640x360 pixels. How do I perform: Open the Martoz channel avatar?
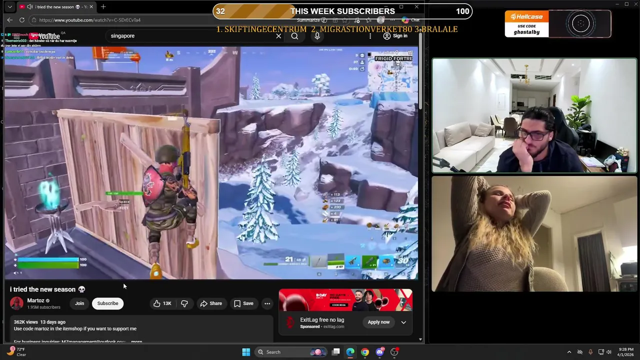tap(16, 303)
